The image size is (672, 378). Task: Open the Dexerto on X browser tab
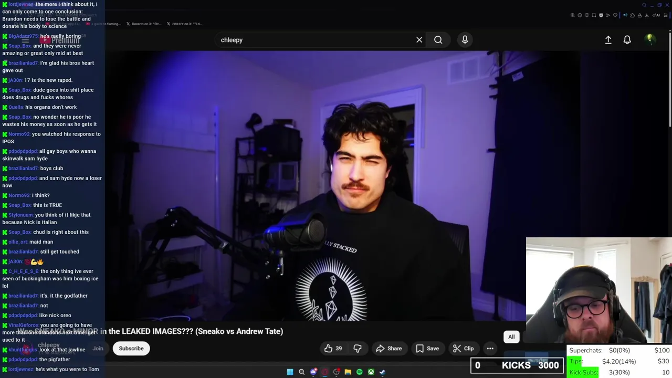click(x=144, y=24)
